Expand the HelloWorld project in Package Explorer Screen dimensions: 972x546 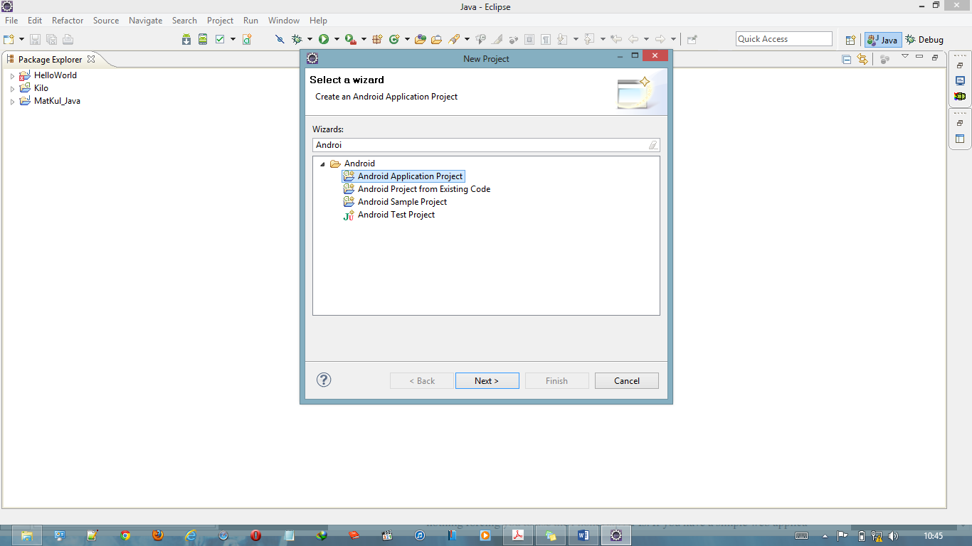(11, 75)
